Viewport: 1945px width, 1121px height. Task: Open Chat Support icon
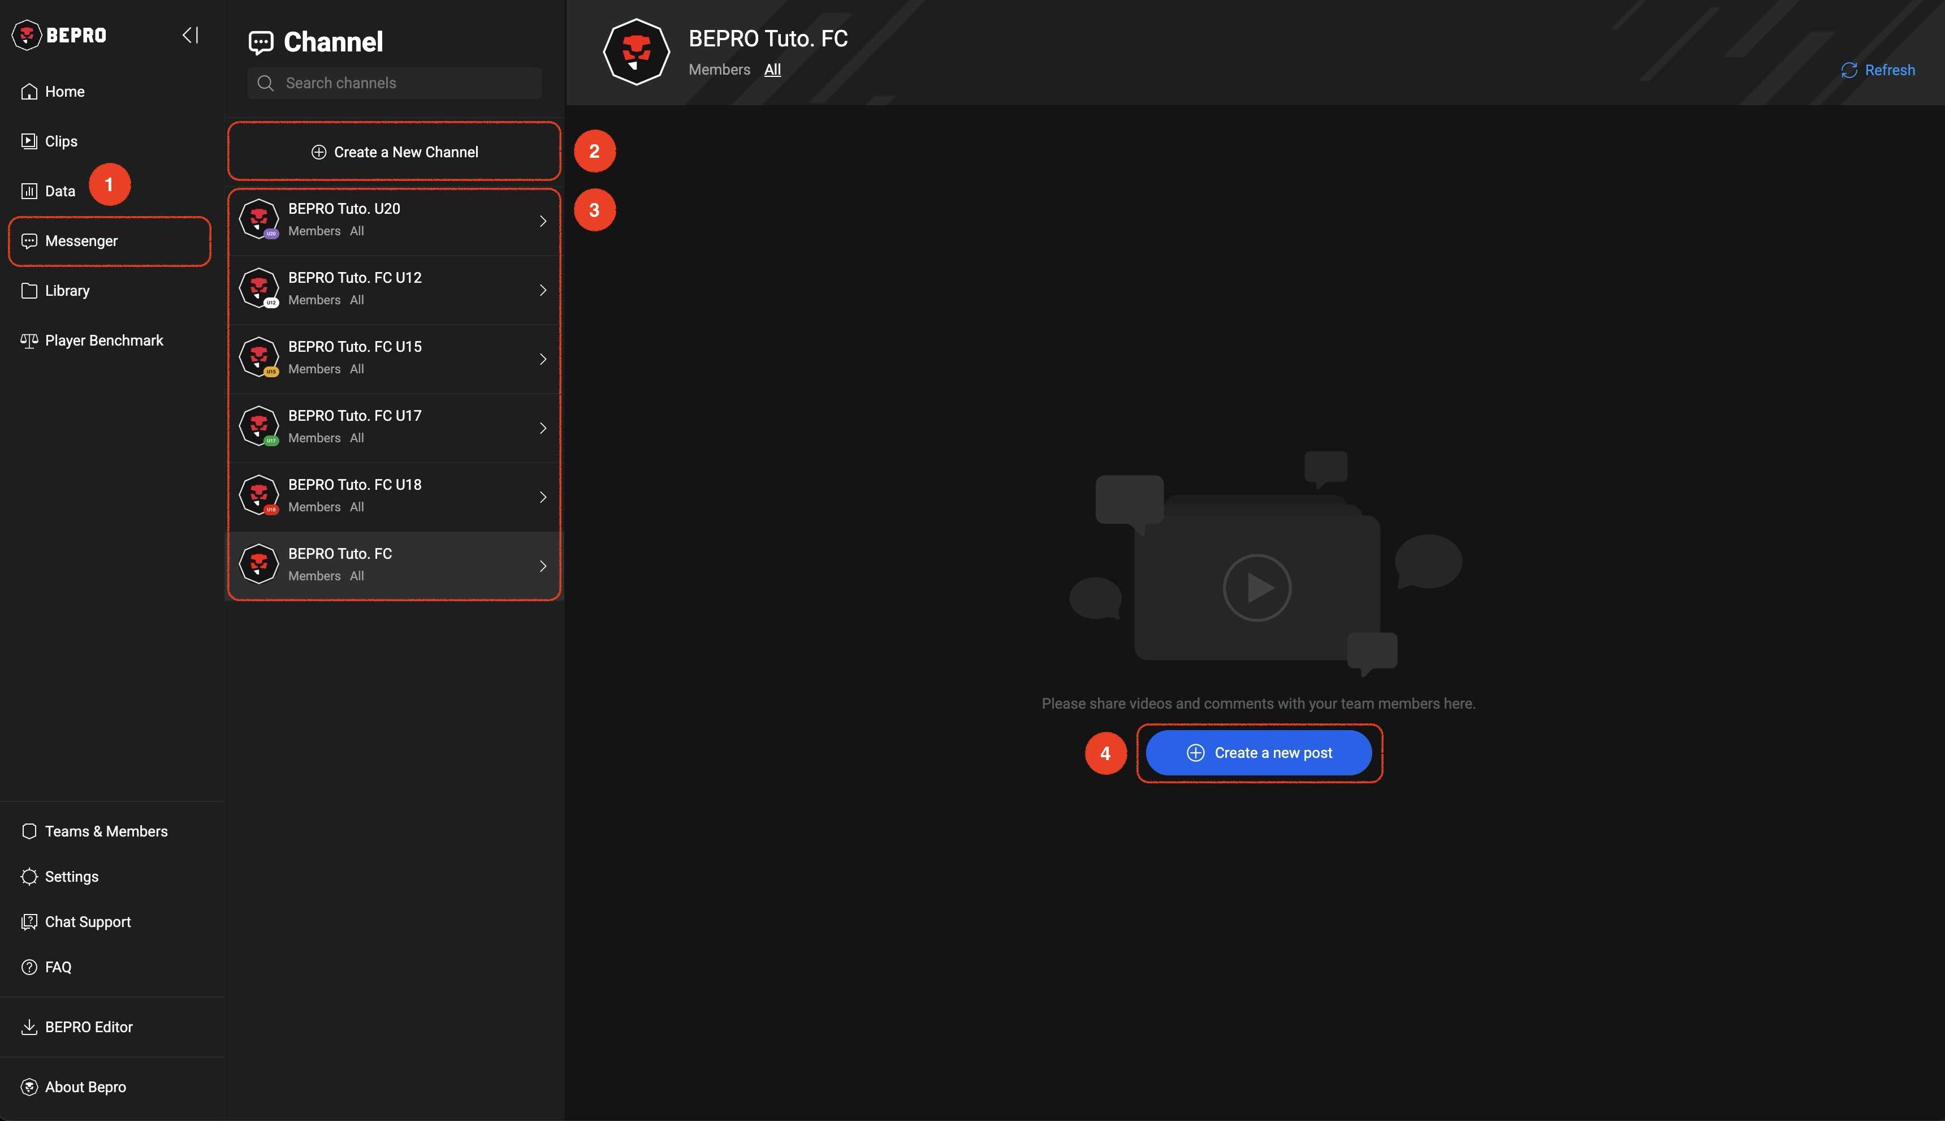29,921
